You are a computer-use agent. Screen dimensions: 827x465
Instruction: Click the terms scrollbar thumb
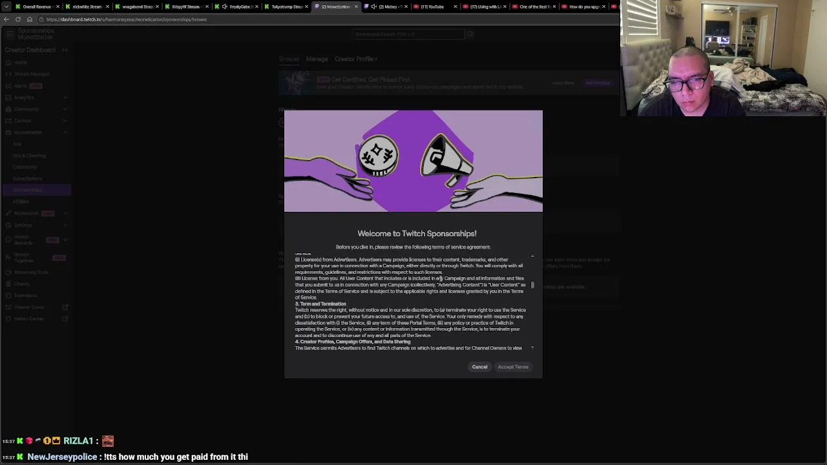(x=532, y=285)
